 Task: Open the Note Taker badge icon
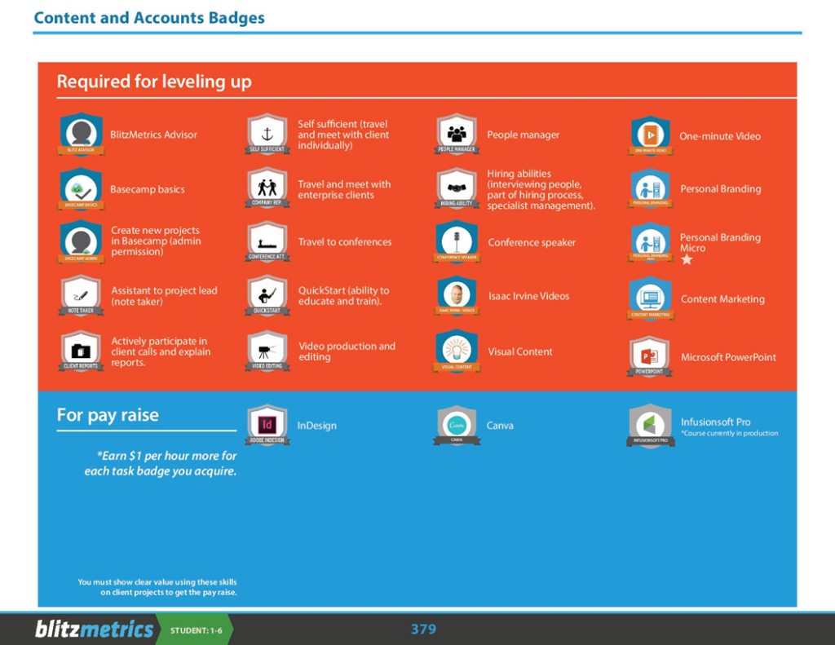pyautogui.click(x=81, y=296)
